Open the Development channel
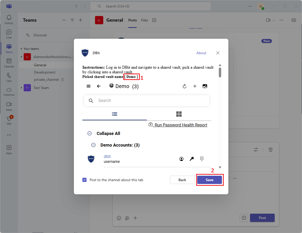 pos(45,73)
